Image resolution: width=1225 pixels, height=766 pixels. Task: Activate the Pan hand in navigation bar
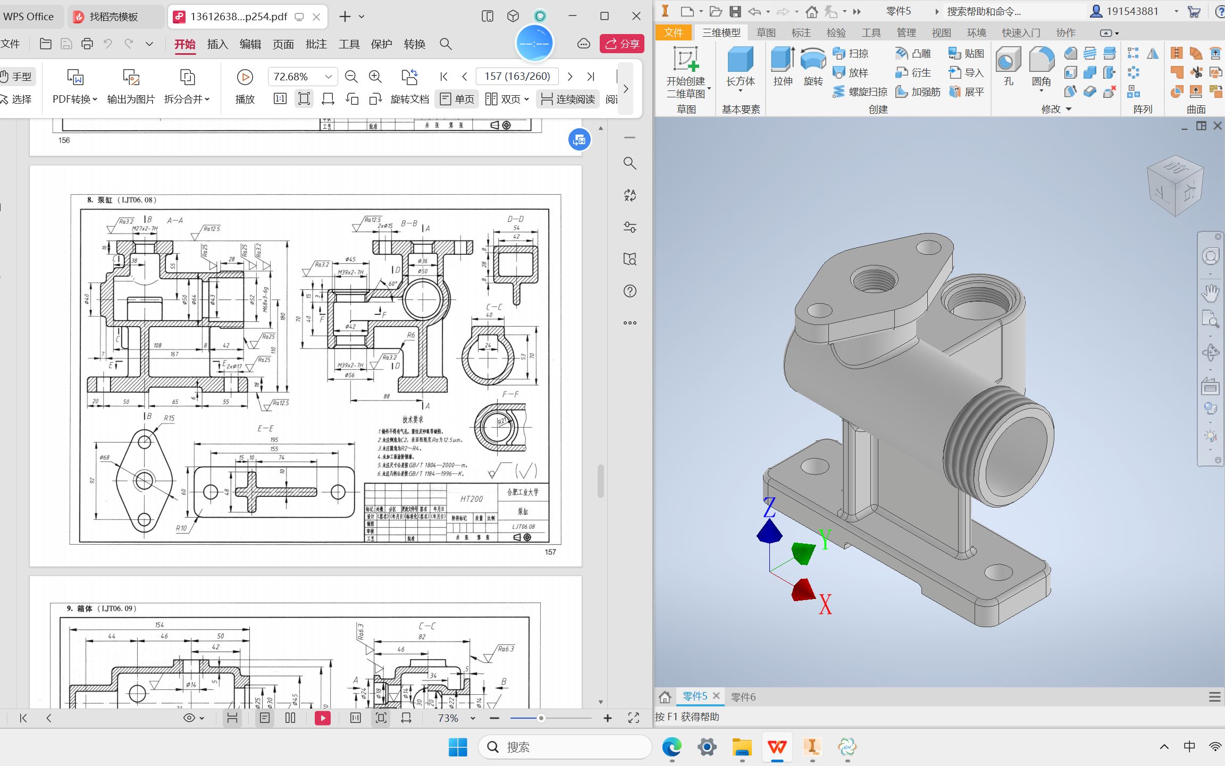pos(1211,293)
